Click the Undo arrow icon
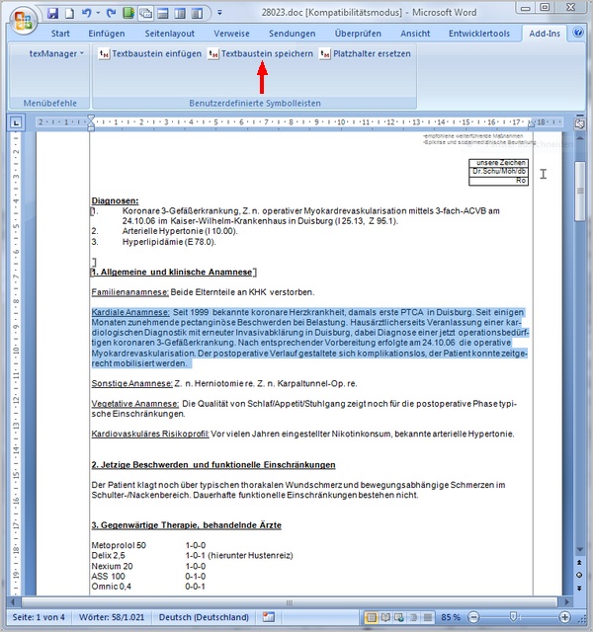The height and width of the screenshot is (632, 593). tap(86, 13)
